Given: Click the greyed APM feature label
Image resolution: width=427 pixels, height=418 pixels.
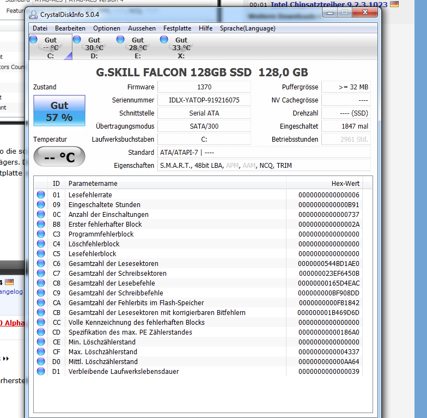Looking at the screenshot, I should [232, 166].
